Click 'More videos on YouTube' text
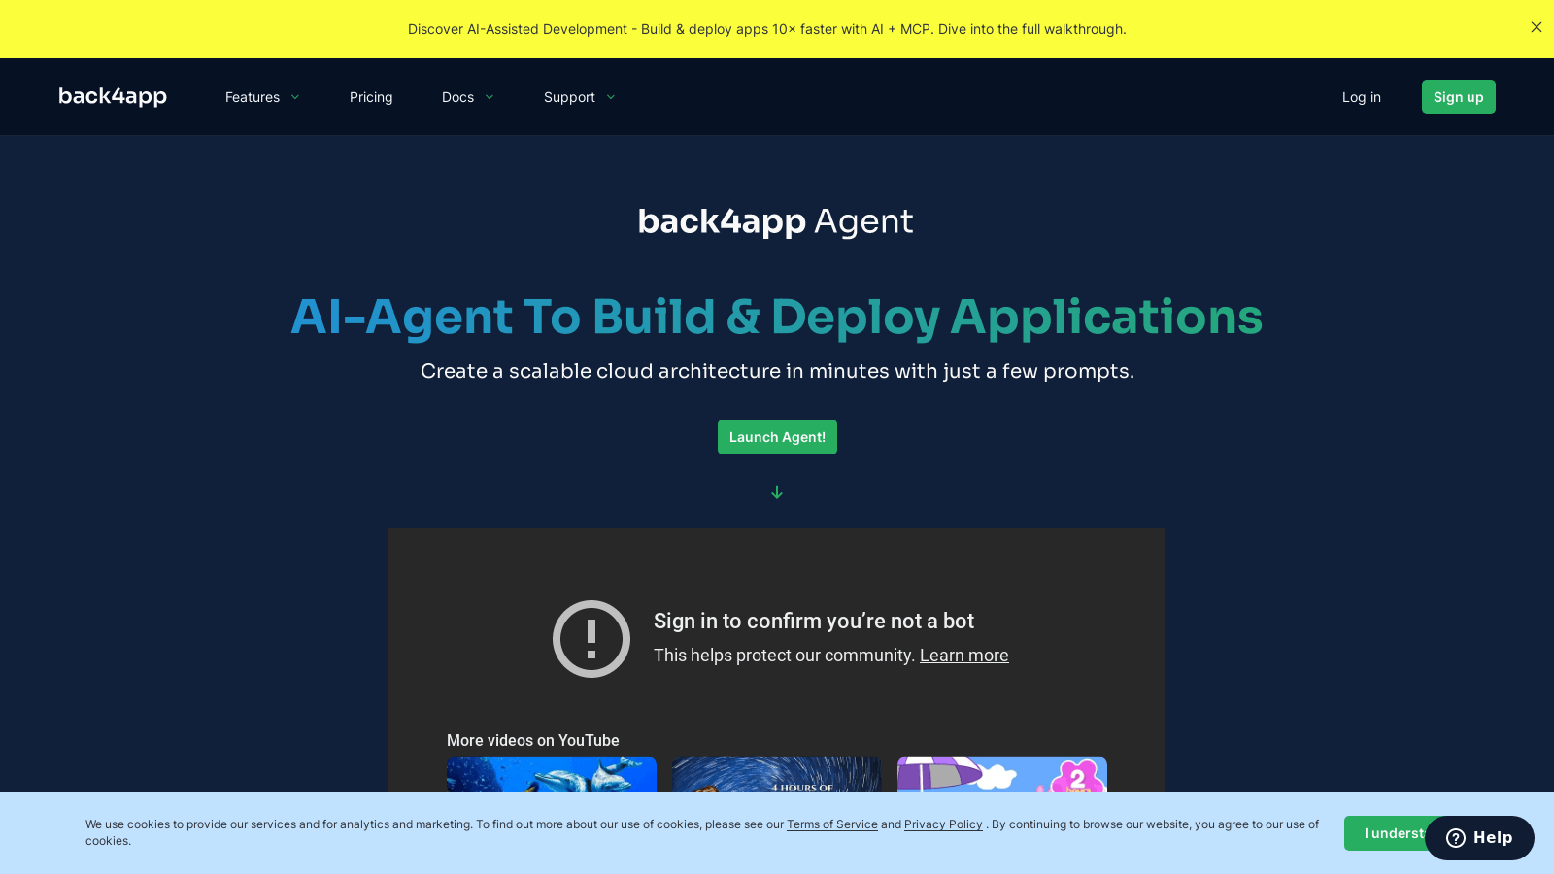This screenshot has width=1554, height=874. (533, 740)
